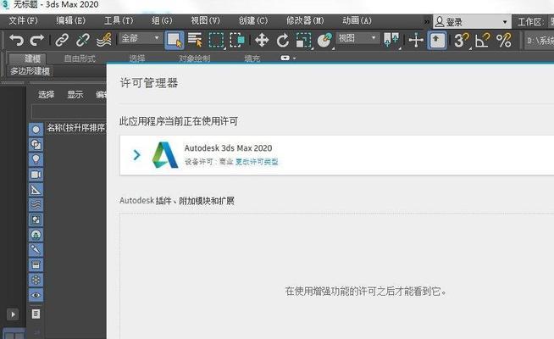Activate the Select and Move tool
This screenshot has height=339, width=554.
point(262,40)
